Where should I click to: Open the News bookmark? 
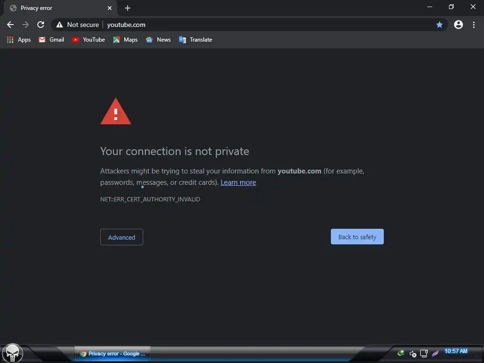(x=158, y=40)
